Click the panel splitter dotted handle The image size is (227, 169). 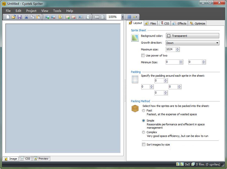click(125, 91)
